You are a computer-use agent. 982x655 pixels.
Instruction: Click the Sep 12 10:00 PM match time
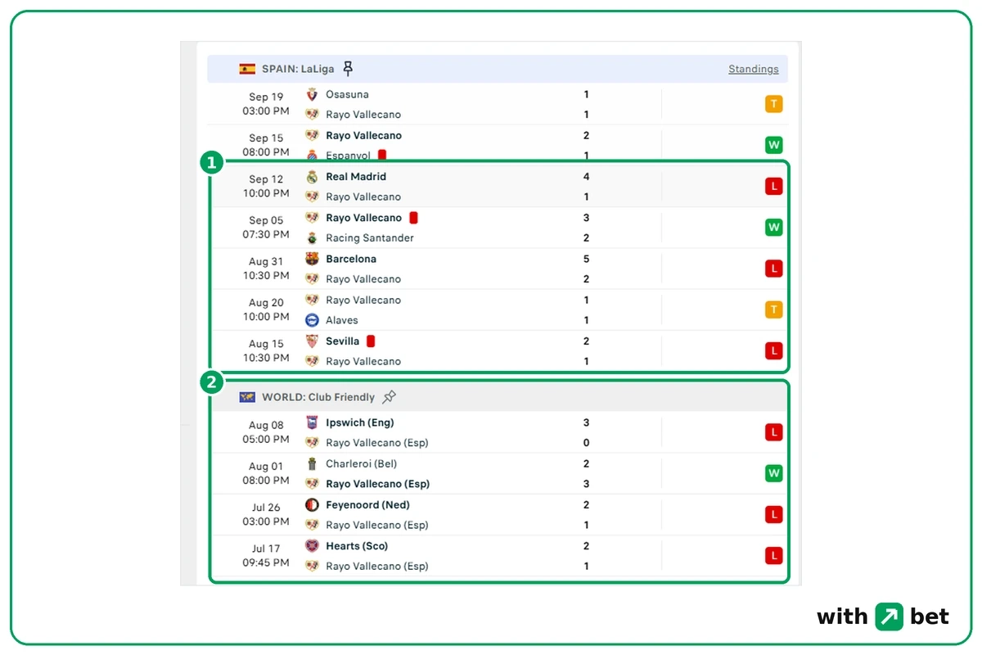point(266,187)
